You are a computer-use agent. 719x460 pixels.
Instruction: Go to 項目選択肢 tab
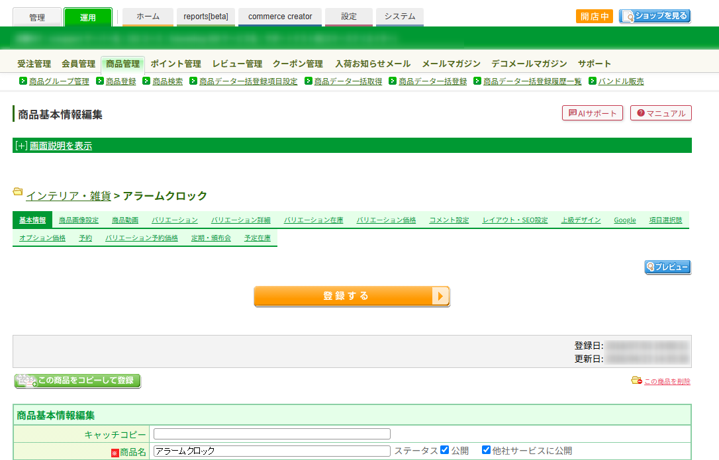click(666, 220)
